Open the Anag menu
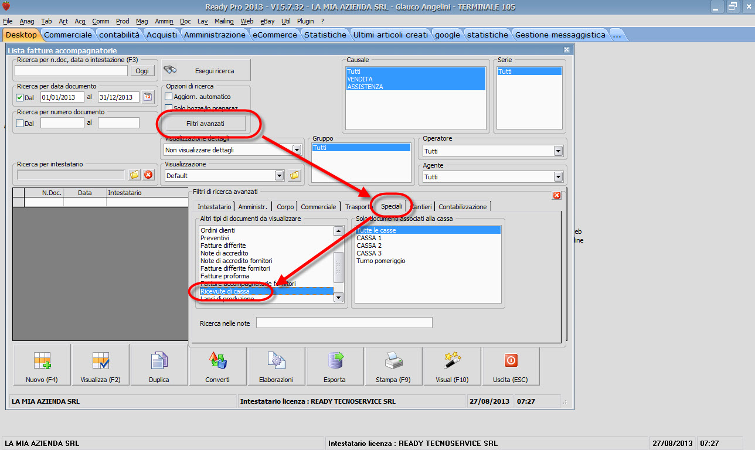 [27, 21]
